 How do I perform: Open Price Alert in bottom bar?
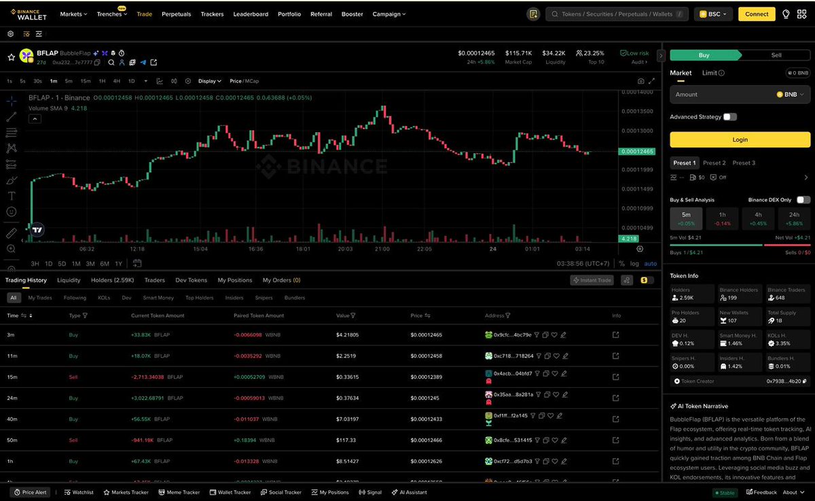(x=29, y=493)
